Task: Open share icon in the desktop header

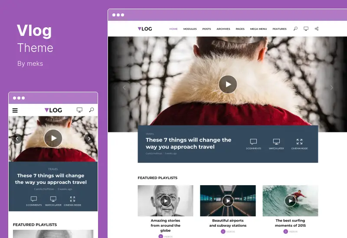Action: (x=317, y=29)
